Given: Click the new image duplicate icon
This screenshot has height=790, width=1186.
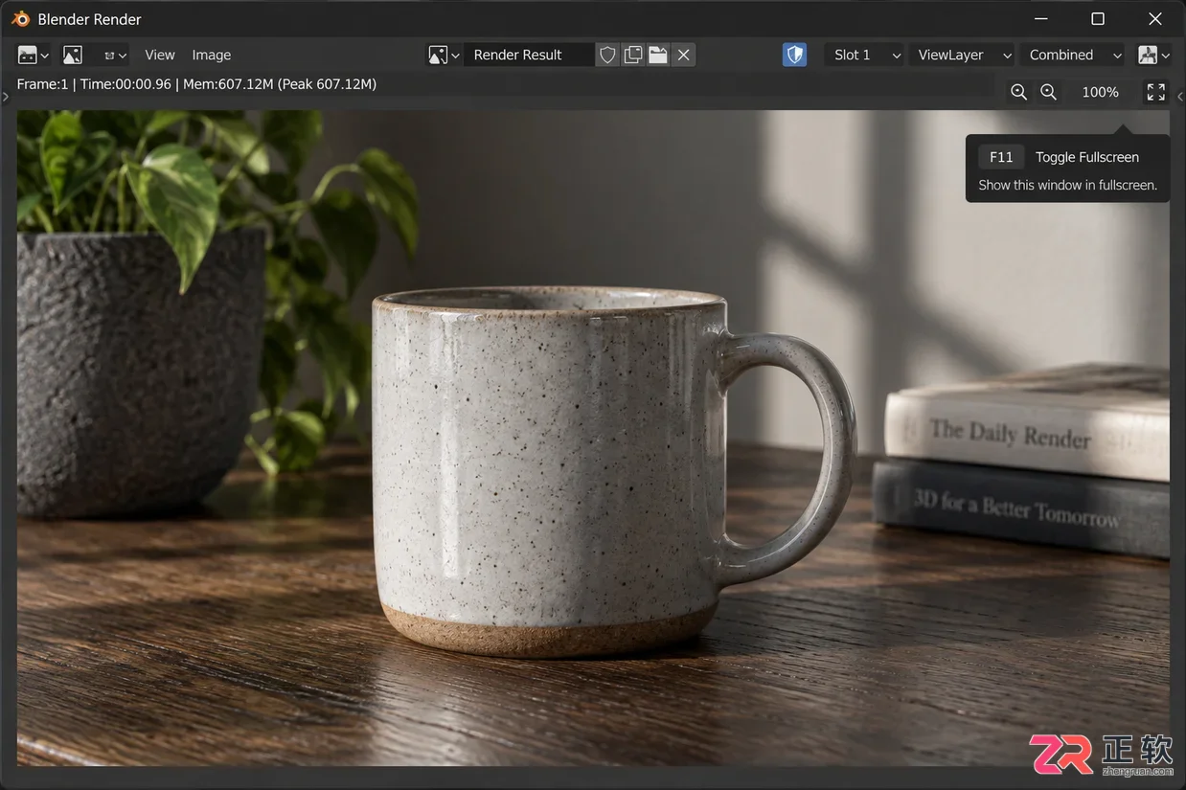Looking at the screenshot, I should click(x=633, y=55).
